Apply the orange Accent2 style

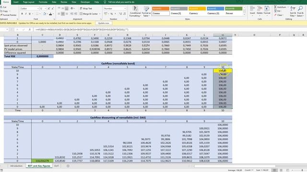point(161,9)
